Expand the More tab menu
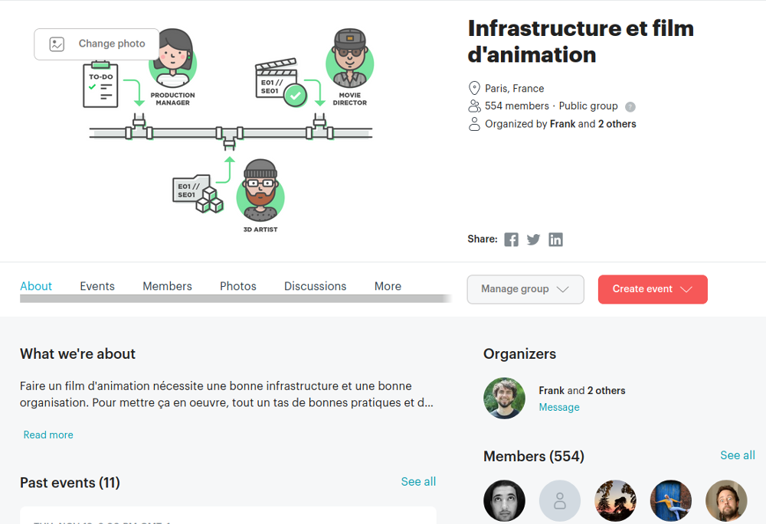 pyautogui.click(x=388, y=286)
